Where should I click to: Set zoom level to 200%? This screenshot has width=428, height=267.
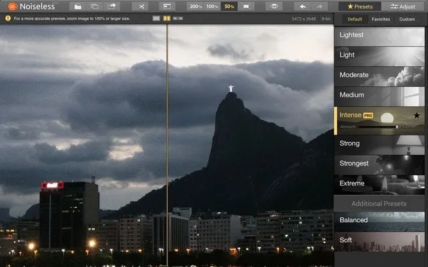(x=195, y=6)
